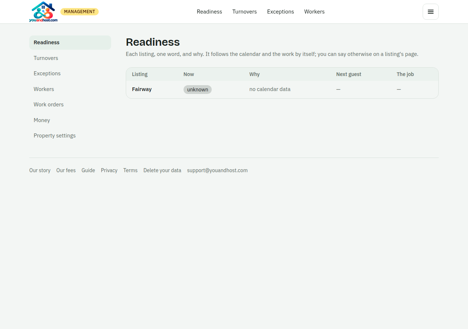
Task: Open the Guide footer link
Action: 88,170
